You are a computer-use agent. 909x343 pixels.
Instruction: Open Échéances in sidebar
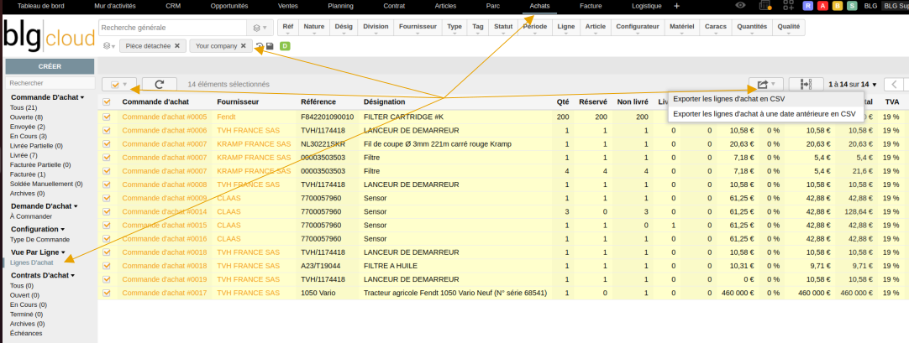pyautogui.click(x=26, y=333)
